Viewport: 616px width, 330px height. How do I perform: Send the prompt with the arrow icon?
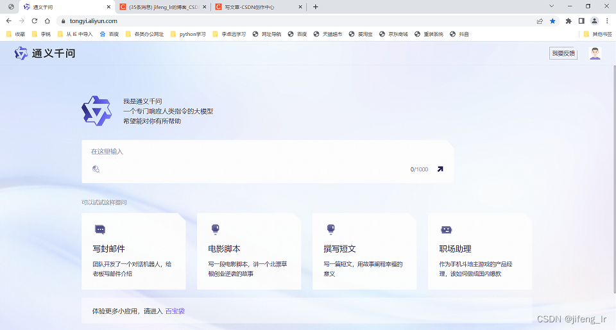(x=440, y=169)
